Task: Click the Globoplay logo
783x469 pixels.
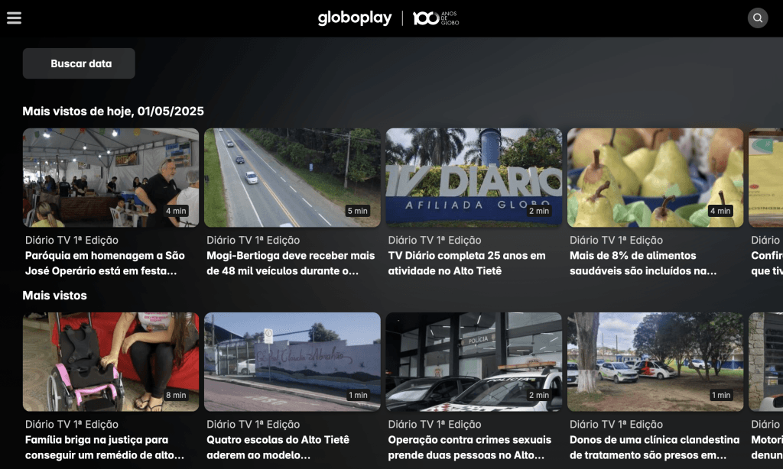Action: [354, 18]
